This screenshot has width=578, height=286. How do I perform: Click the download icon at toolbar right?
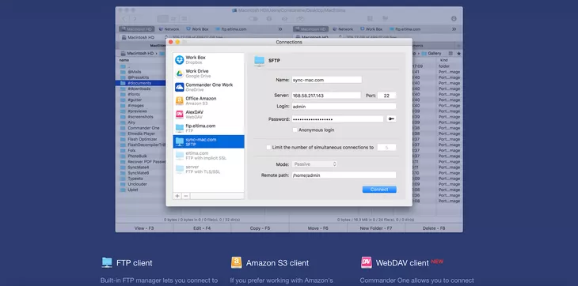(454, 19)
